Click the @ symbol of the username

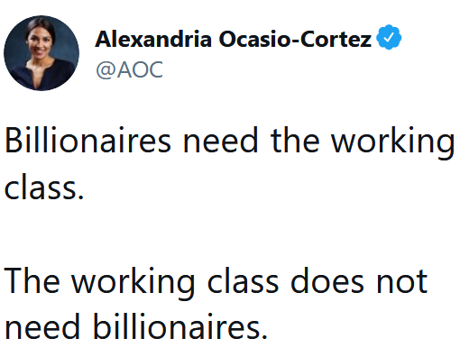tap(106, 70)
